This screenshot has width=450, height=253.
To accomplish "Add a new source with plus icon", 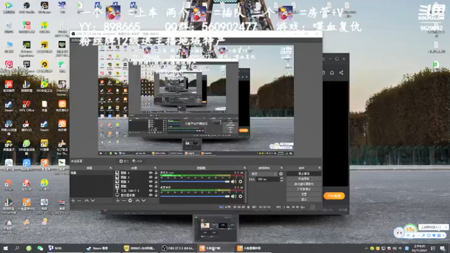I will (x=118, y=201).
